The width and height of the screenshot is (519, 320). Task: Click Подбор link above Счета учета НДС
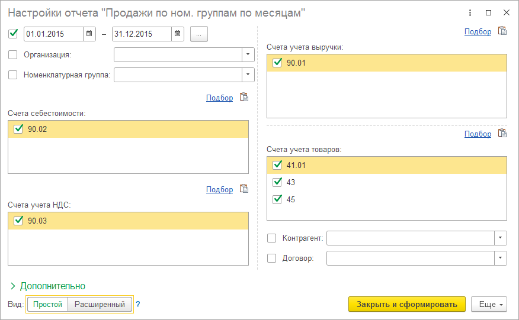pos(219,189)
